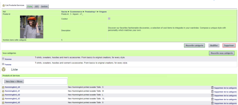Click the 'Nombre dans cette catégorie' label

(x=15, y=40)
